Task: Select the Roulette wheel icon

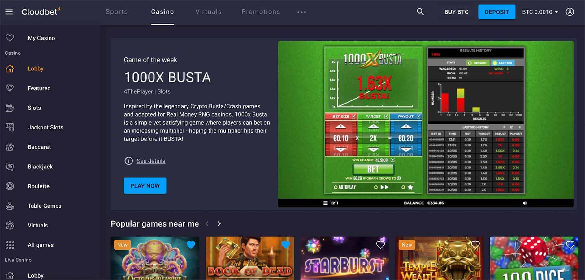Action: [x=10, y=186]
